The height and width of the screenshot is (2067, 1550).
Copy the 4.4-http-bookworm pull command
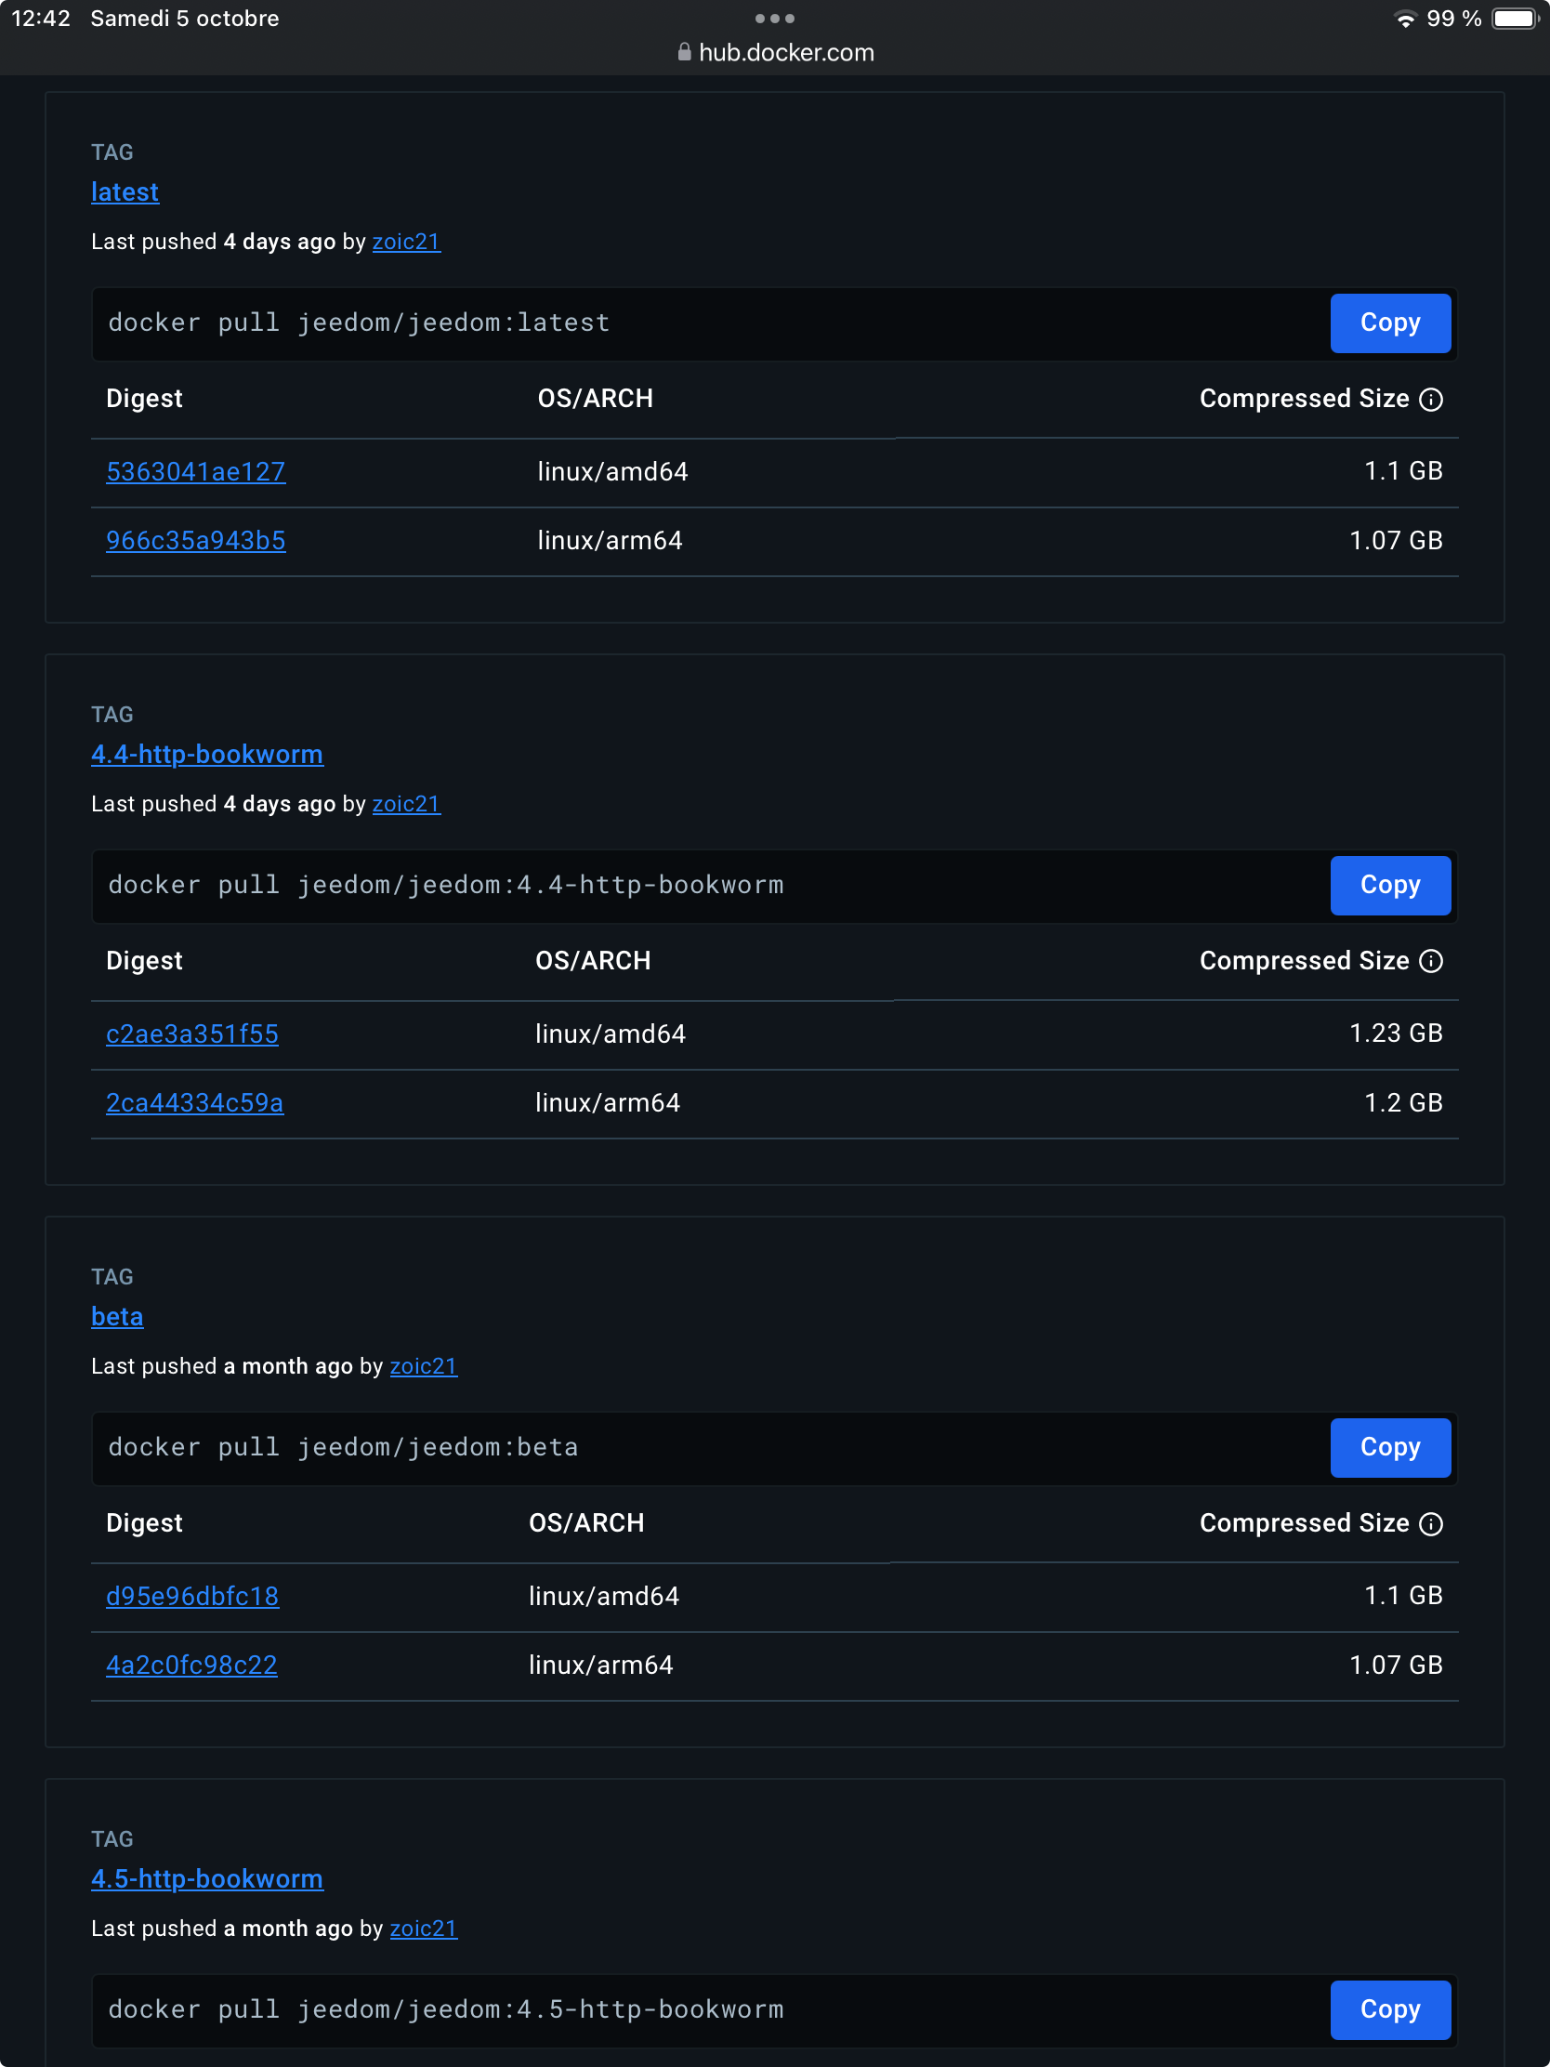point(1389,886)
